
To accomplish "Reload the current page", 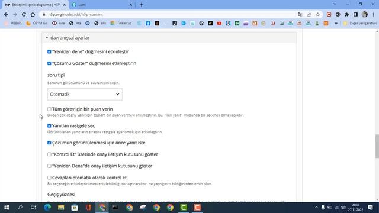I will [x=24, y=14].
